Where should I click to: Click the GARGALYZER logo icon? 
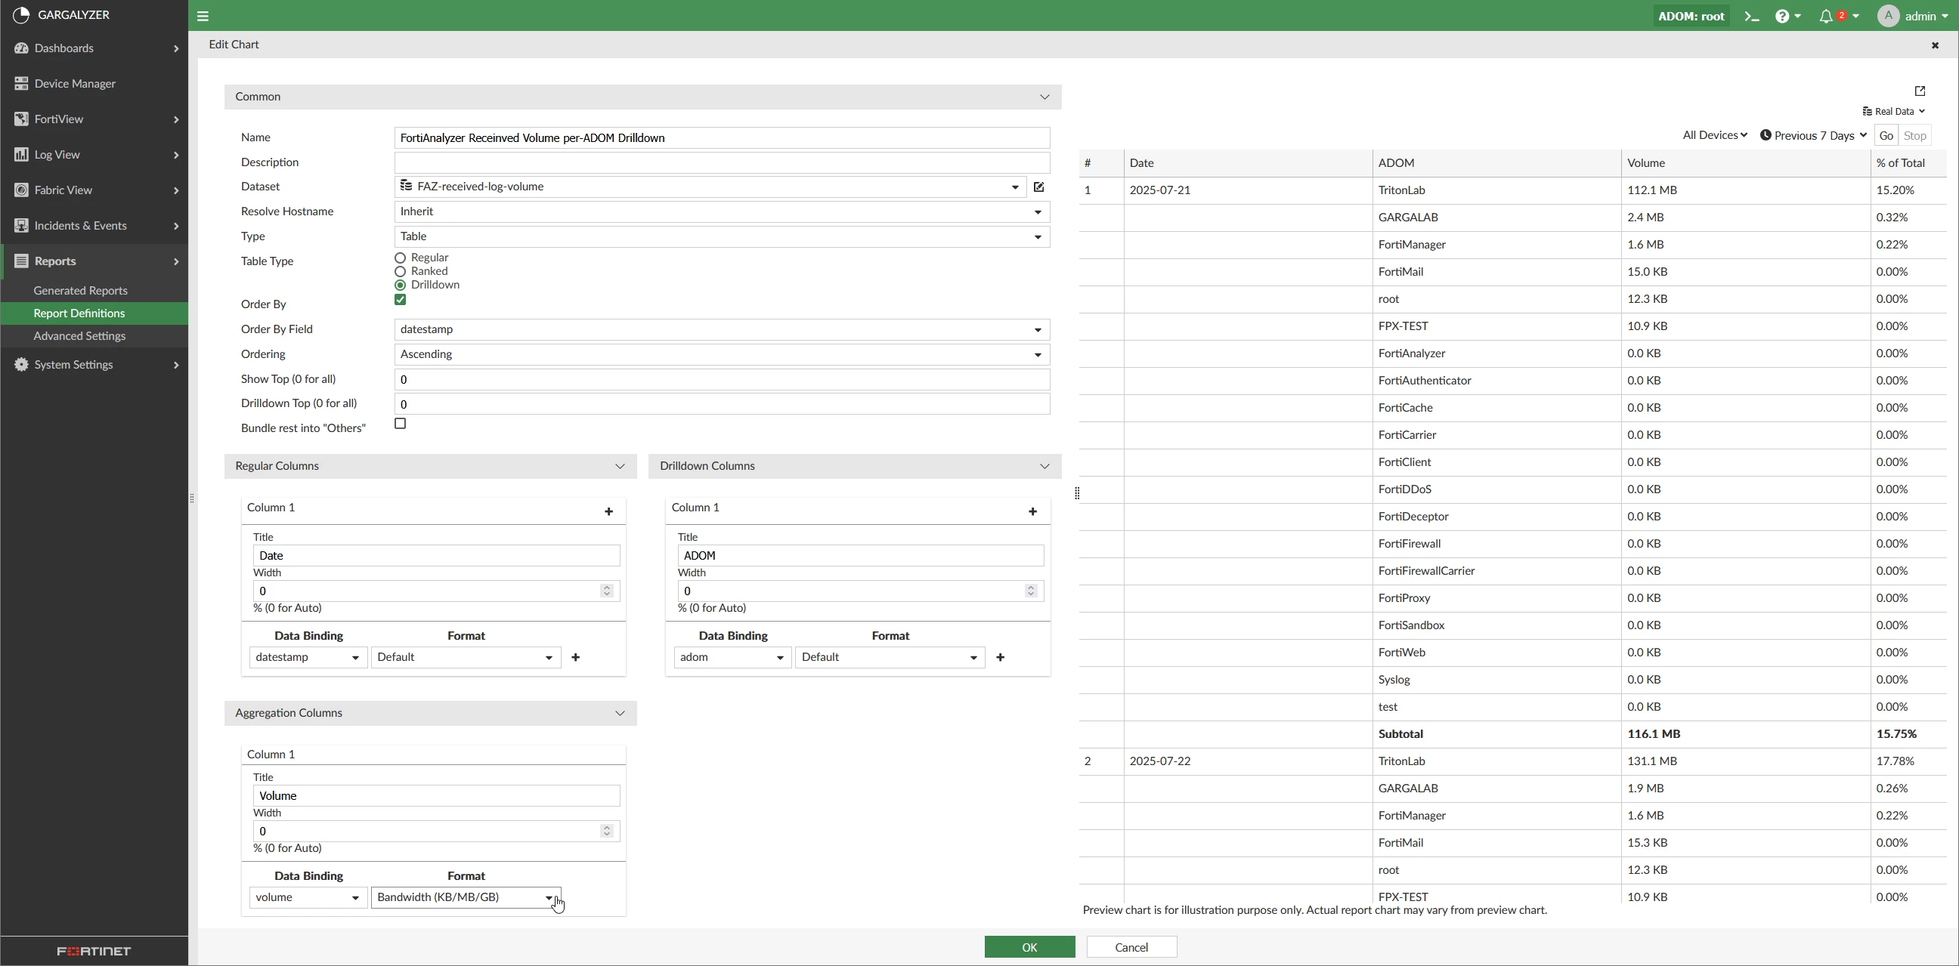(x=21, y=15)
